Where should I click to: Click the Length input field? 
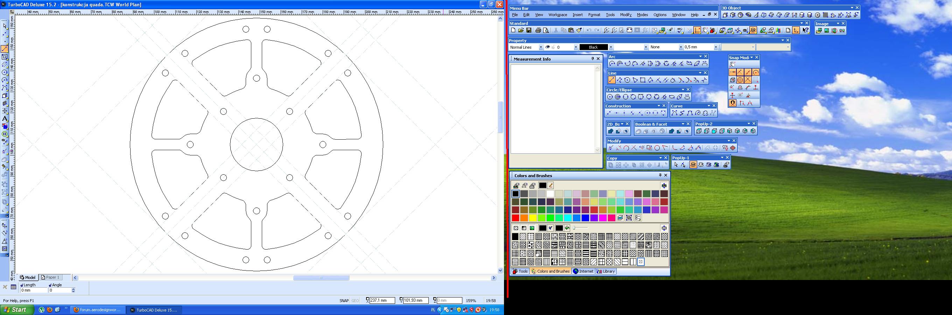pyautogui.click(x=34, y=290)
